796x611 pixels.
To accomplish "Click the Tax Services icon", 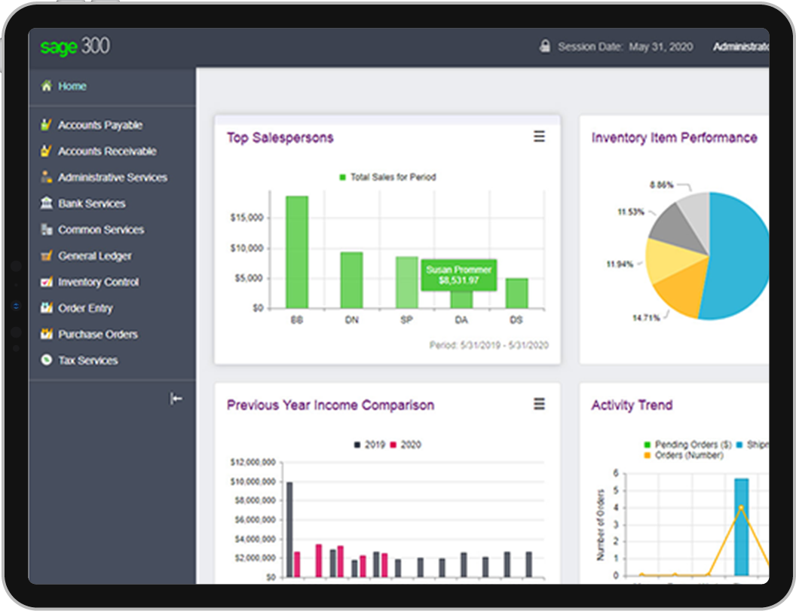I will tap(46, 360).
